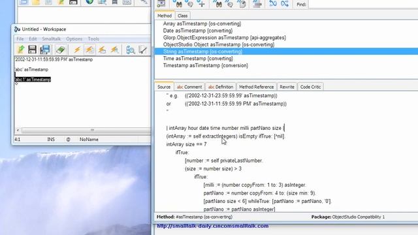Click the Workspace window title bar app icon
418x235 pixels.
click(17, 29)
